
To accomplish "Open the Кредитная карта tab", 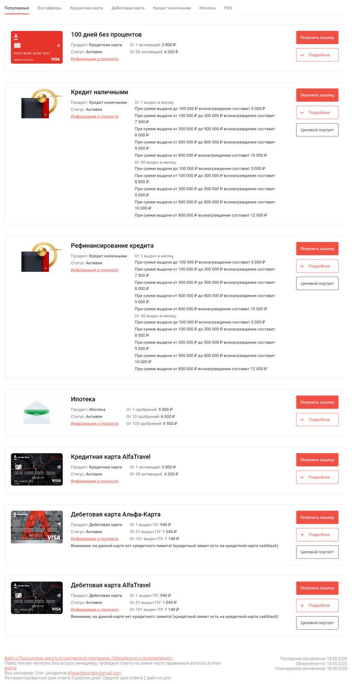I will coord(86,8).
